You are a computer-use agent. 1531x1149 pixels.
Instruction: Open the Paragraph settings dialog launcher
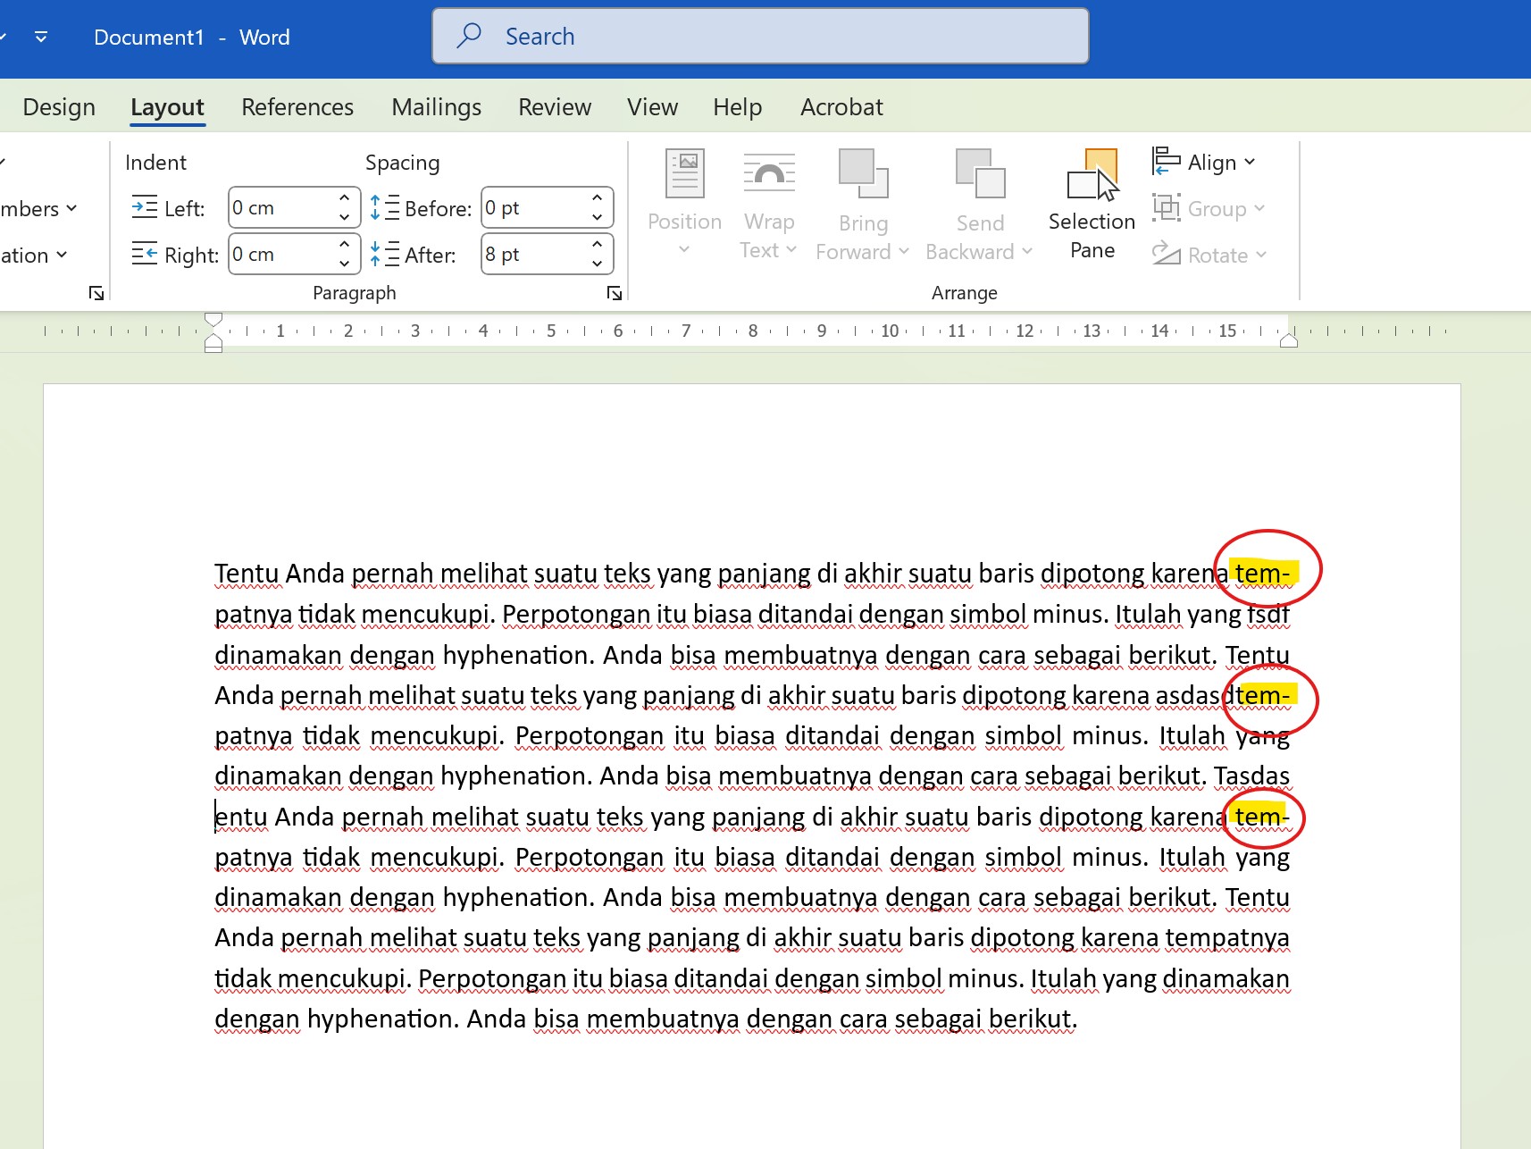click(x=615, y=292)
